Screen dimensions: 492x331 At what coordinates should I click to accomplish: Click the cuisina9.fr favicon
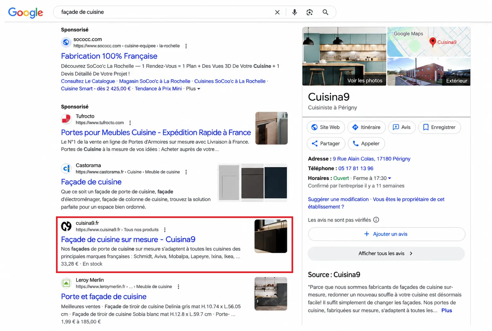point(66,226)
